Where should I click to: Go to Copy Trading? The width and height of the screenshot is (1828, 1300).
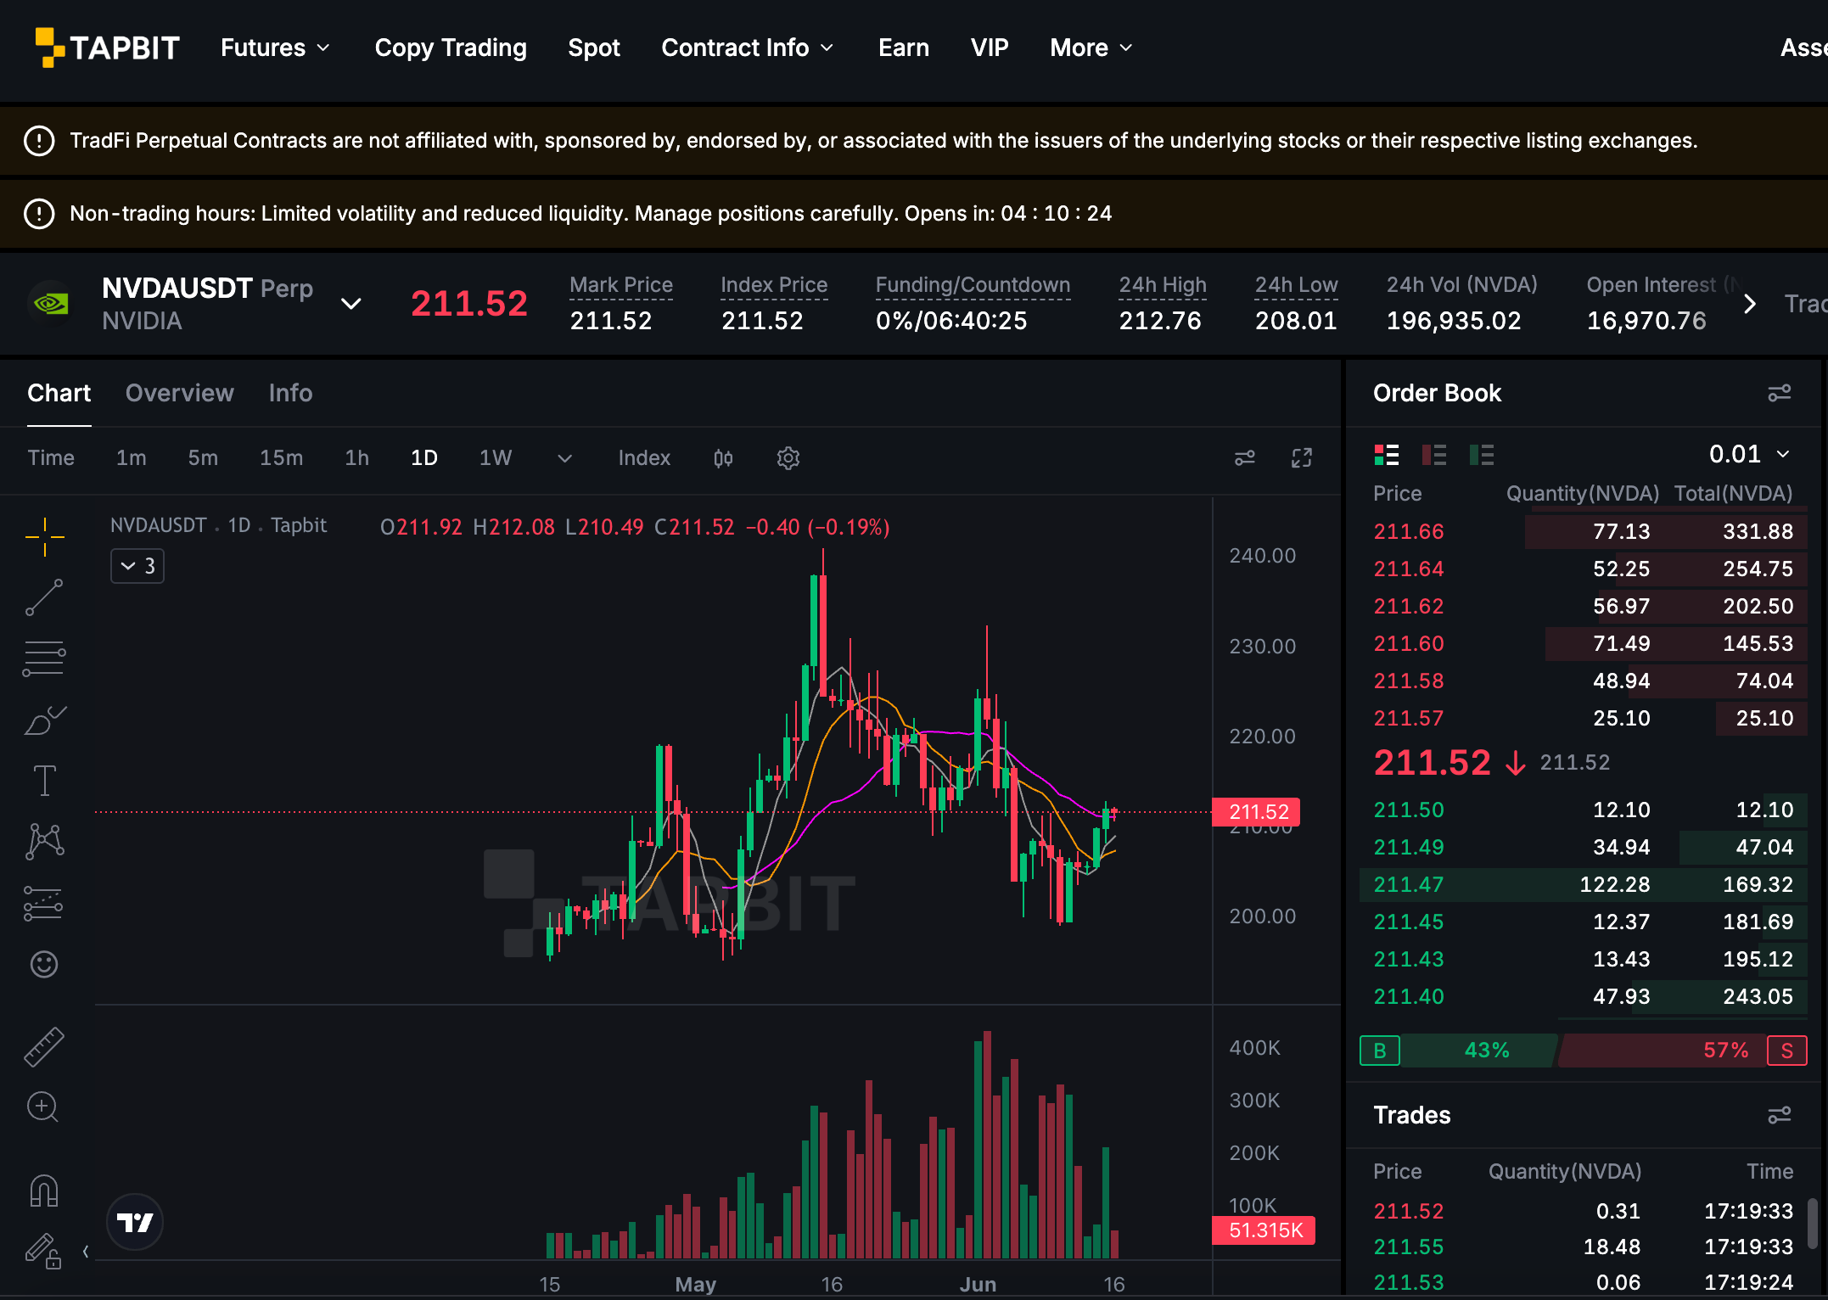click(451, 48)
